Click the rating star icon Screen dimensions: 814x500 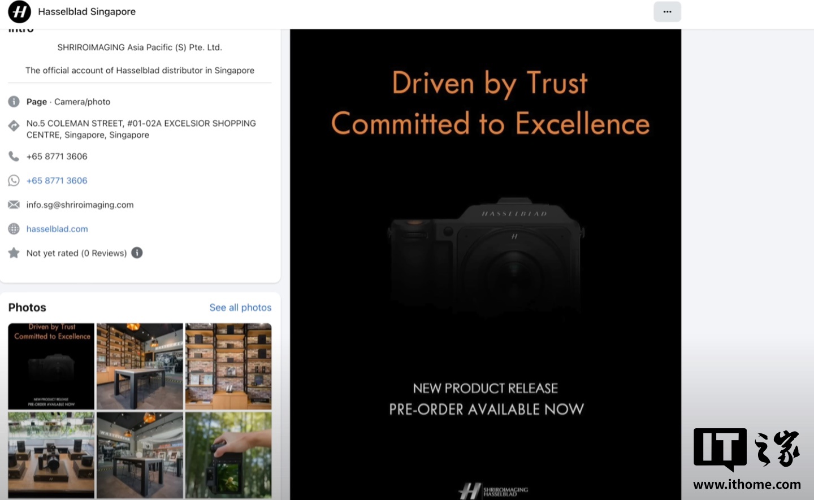click(14, 253)
